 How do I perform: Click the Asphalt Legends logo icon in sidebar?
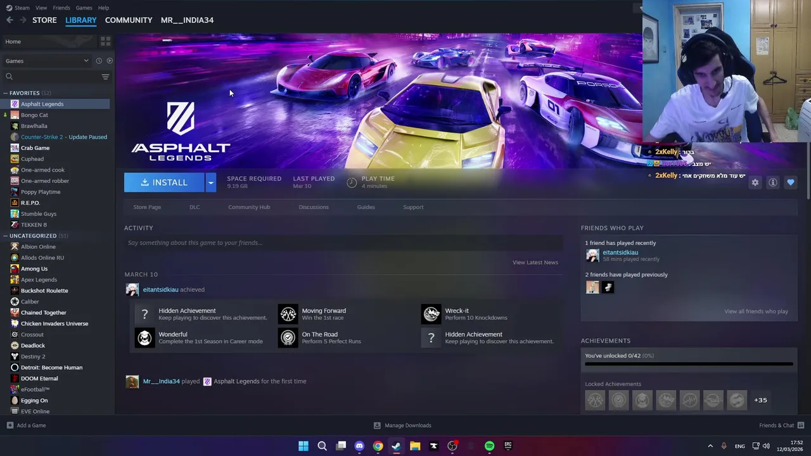point(15,104)
